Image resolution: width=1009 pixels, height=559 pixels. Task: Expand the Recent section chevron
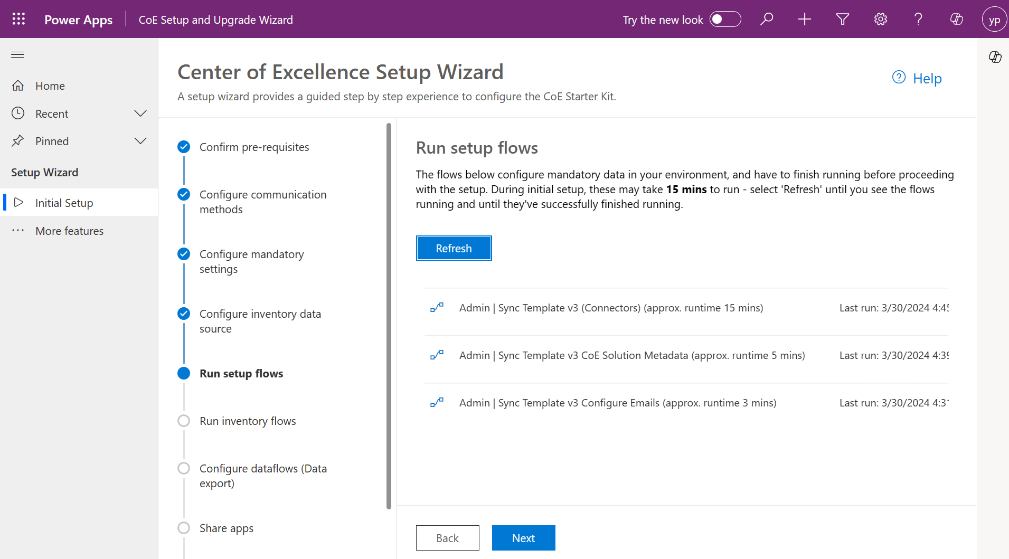click(x=140, y=113)
